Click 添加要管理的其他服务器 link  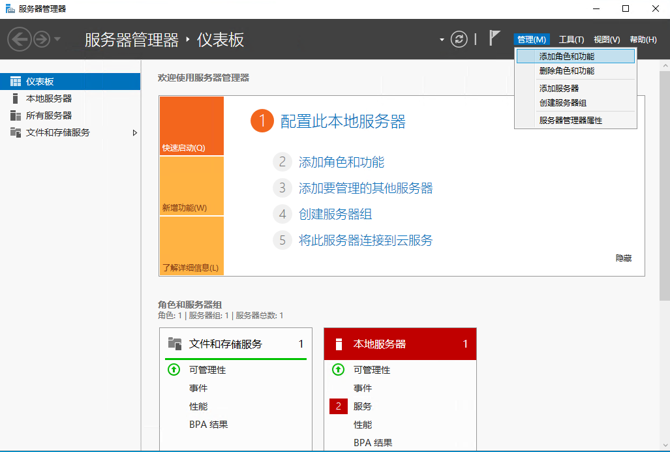(365, 188)
